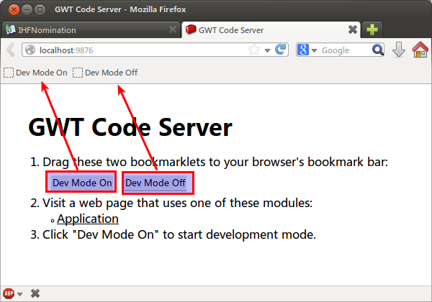
Task: Click the Google search engine icon
Action: [303, 50]
